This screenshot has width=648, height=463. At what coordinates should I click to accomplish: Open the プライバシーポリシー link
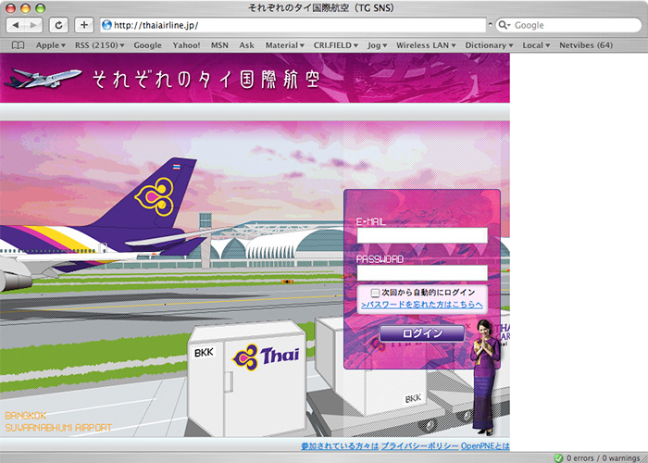point(419,446)
